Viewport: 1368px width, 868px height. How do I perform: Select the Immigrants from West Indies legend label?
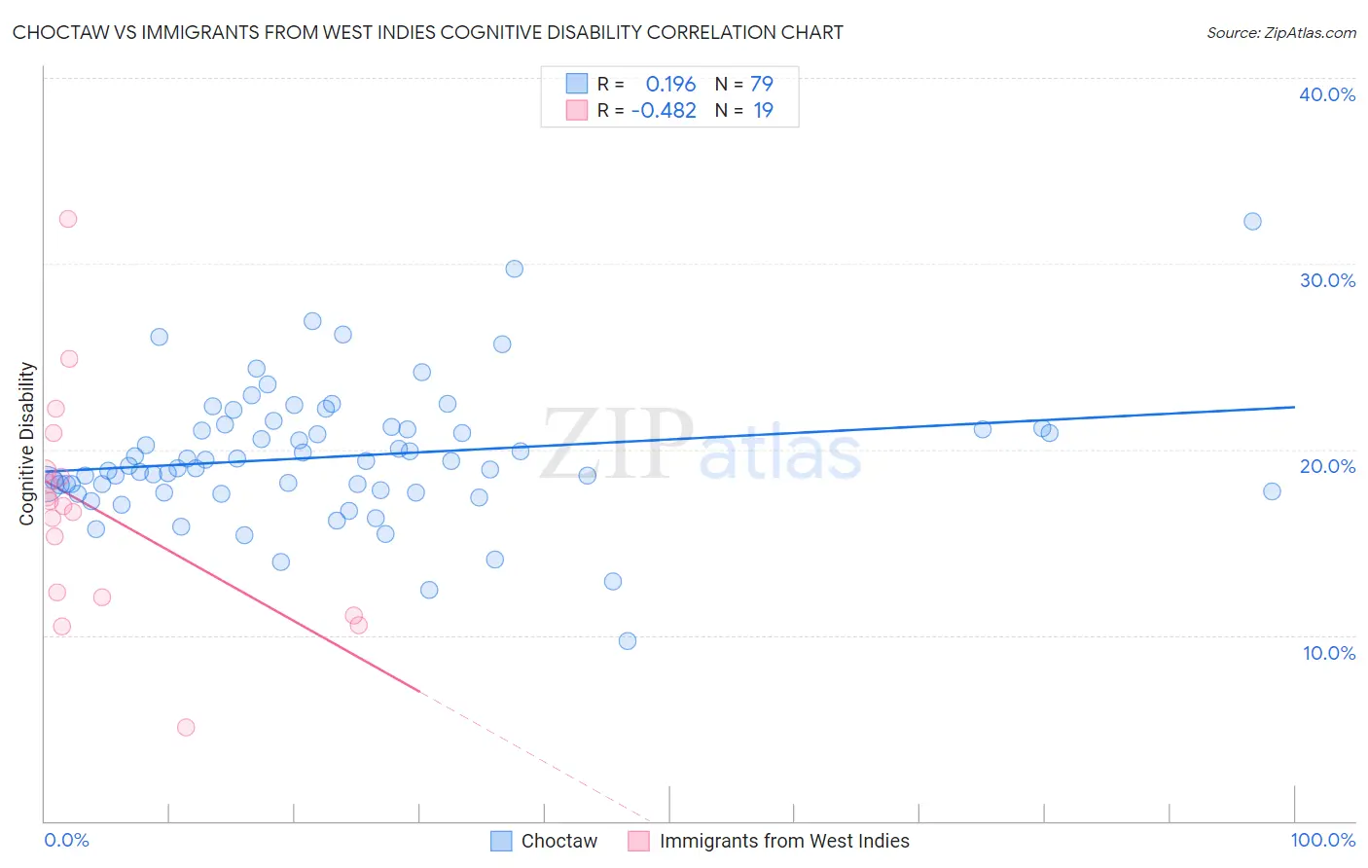784,841
